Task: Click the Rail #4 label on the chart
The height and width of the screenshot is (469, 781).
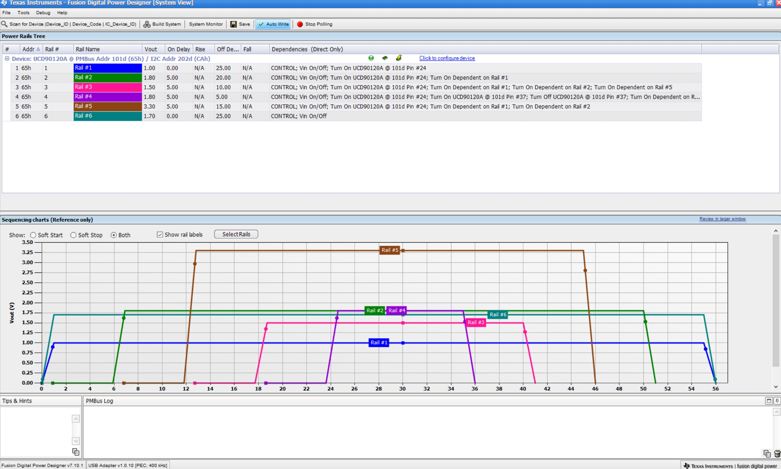Action: [x=396, y=310]
